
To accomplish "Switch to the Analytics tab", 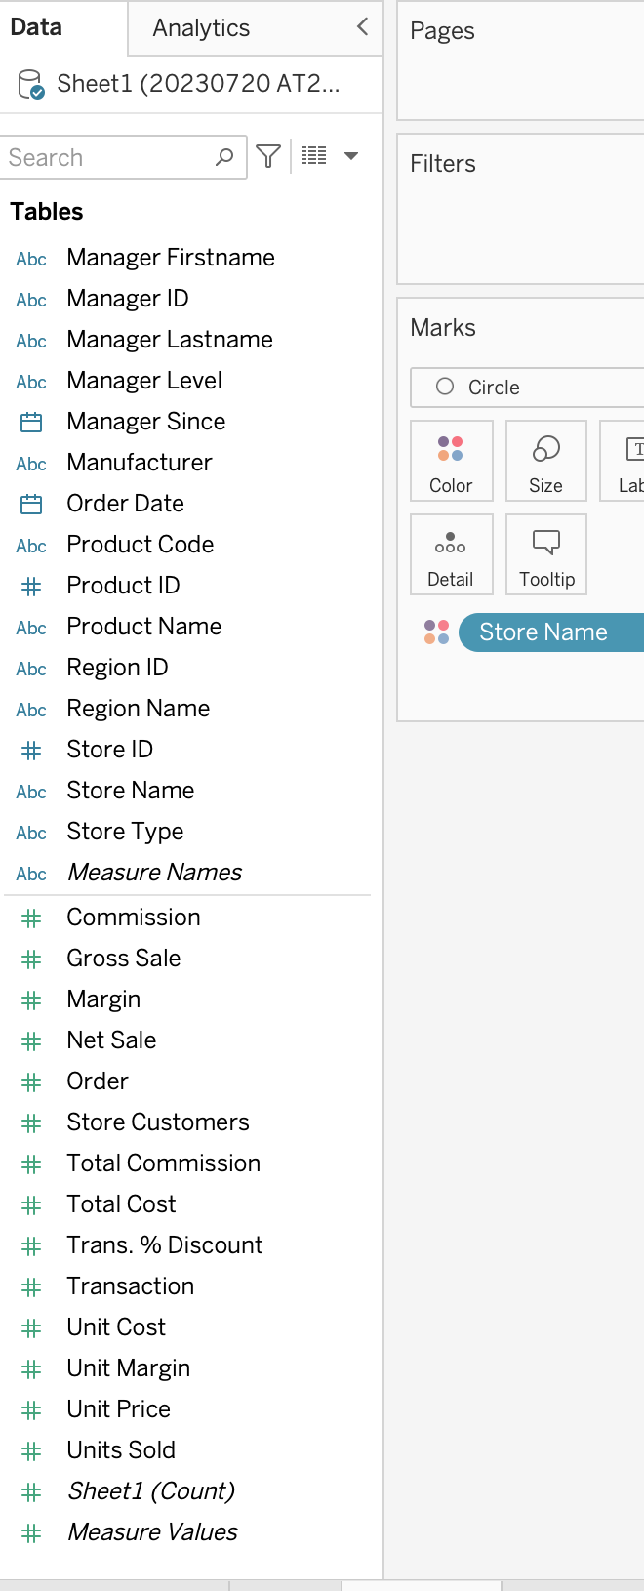I will (201, 28).
